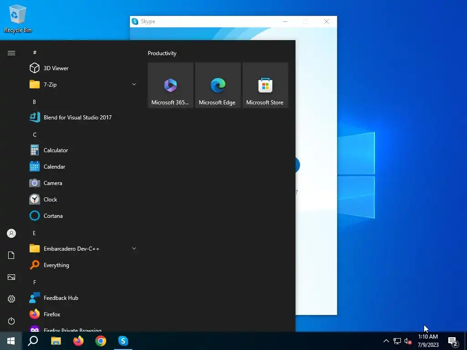Launch the Camera app
467x350 pixels.
(x=83, y=183)
